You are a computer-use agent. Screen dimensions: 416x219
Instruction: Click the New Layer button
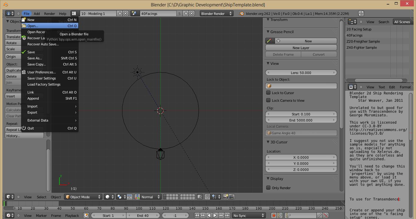(301, 48)
